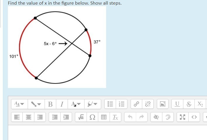Insert an unordered bullet list

110,104
